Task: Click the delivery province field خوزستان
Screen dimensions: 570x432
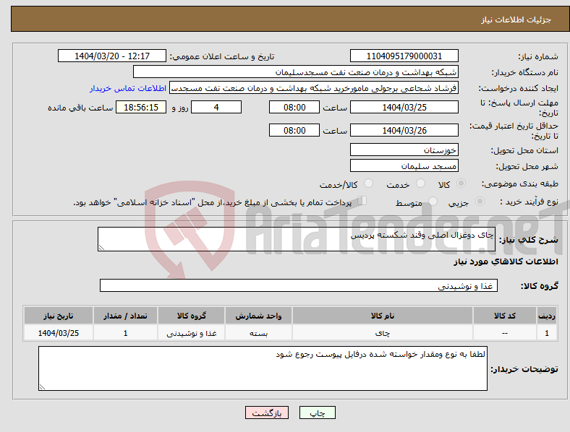Action: click(404, 150)
